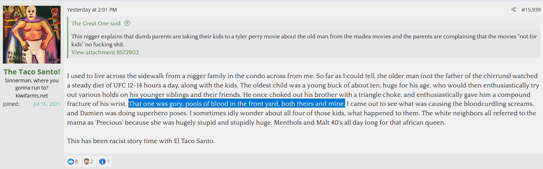Click the info reaction count 1
The height and width of the screenshot is (169, 543).
(x=108, y=161)
